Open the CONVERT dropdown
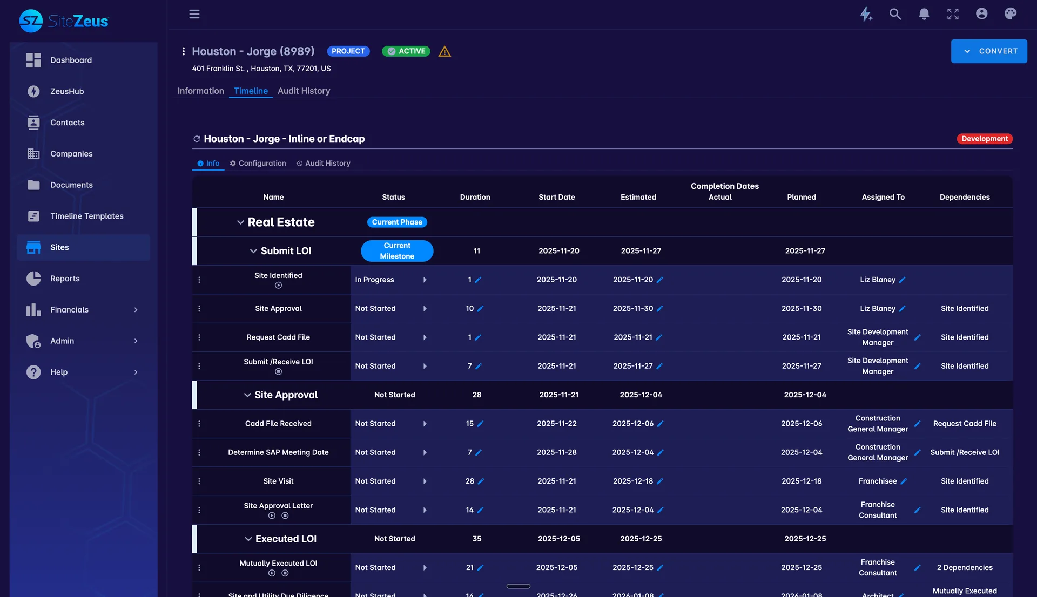Image resolution: width=1037 pixels, height=597 pixels. pyautogui.click(x=989, y=51)
